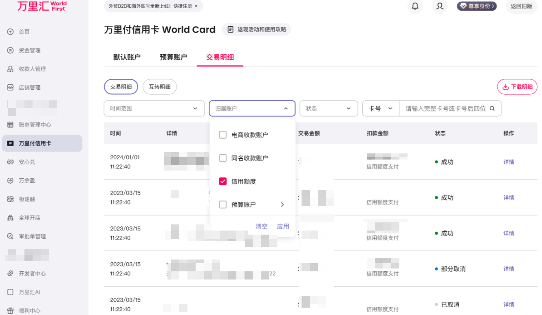
Task: Open the notification bell icon
Action: pyautogui.click(x=415, y=7)
